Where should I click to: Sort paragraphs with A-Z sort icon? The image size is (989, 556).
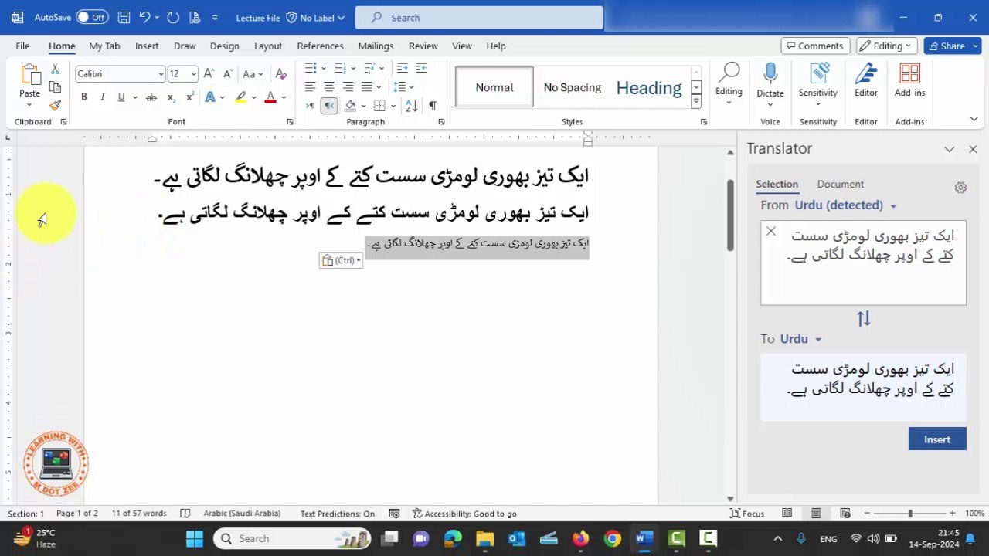point(411,105)
